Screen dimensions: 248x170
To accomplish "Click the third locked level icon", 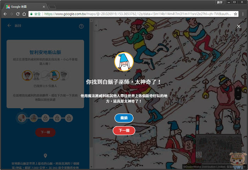I will [45, 118].
